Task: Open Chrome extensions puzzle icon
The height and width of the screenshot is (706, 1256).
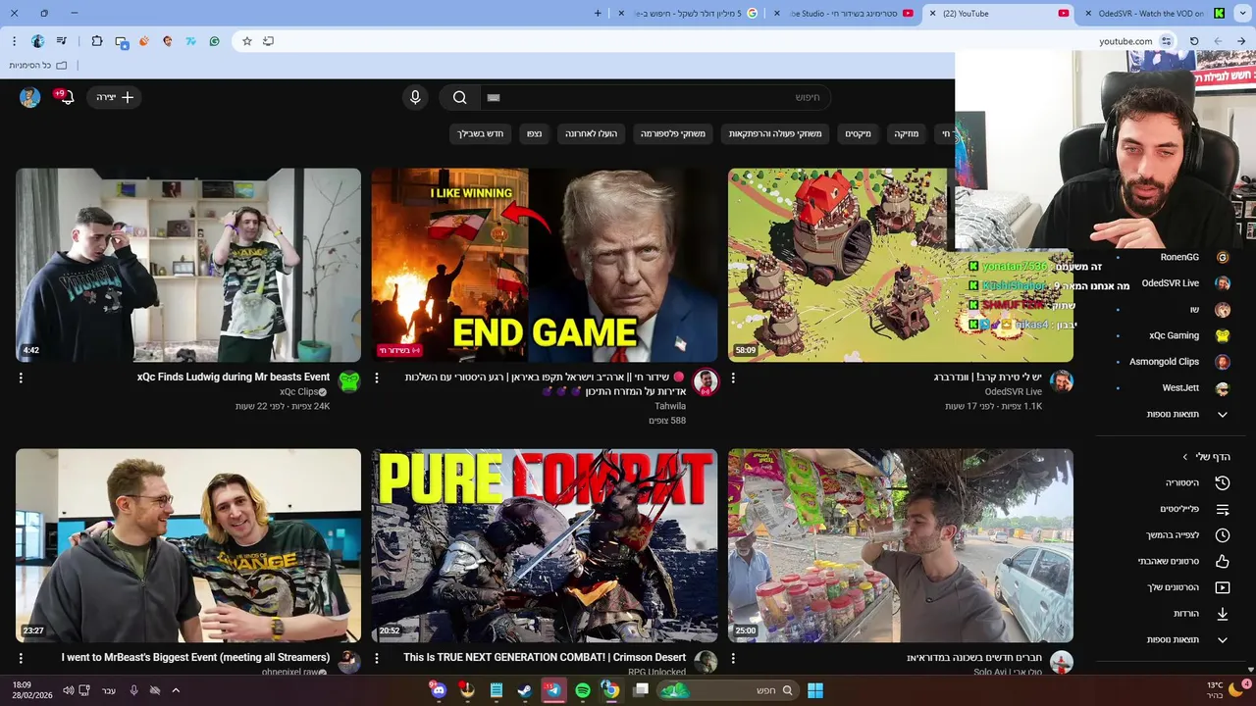Action: [x=96, y=41]
